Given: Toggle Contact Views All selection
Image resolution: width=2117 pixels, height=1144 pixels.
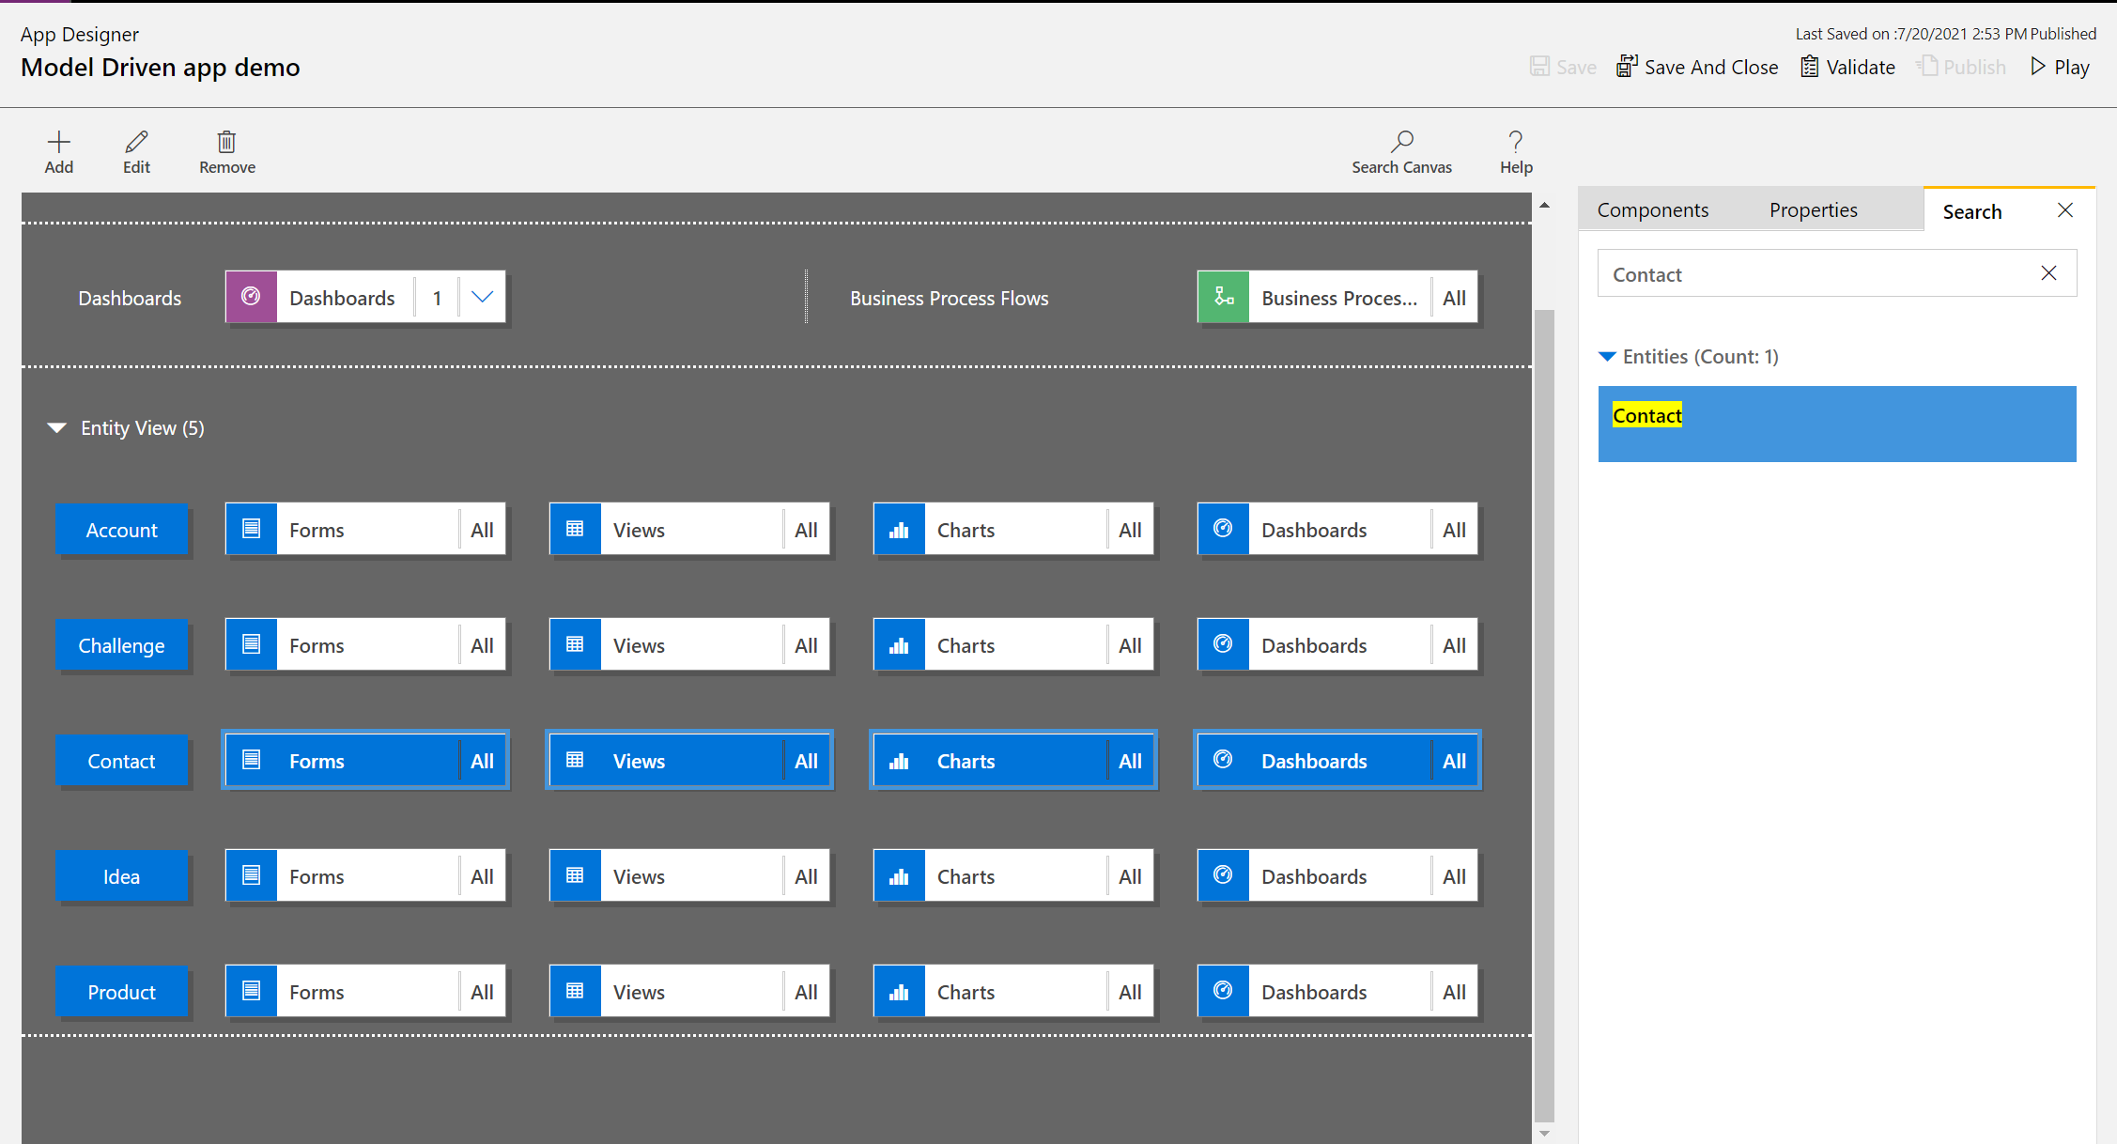Looking at the screenshot, I should tap(804, 761).
